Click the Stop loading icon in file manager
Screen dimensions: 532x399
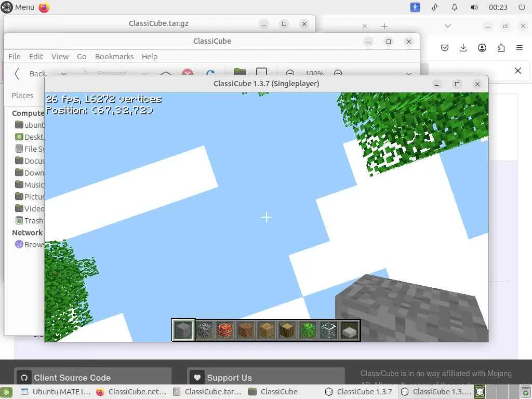coord(188,72)
